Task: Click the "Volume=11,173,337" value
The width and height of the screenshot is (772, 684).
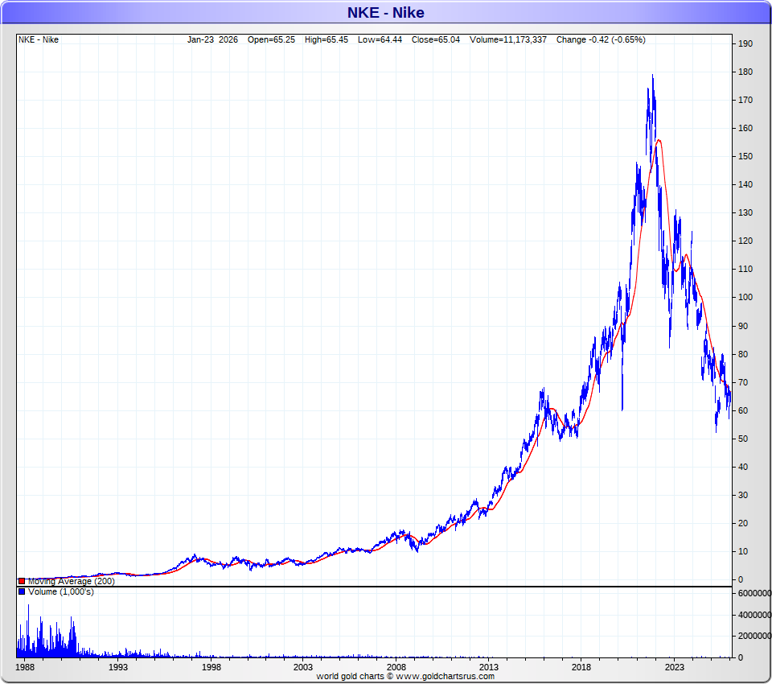Action: (508, 40)
